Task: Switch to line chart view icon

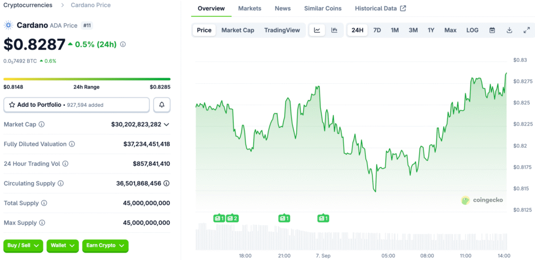Action: point(317,30)
